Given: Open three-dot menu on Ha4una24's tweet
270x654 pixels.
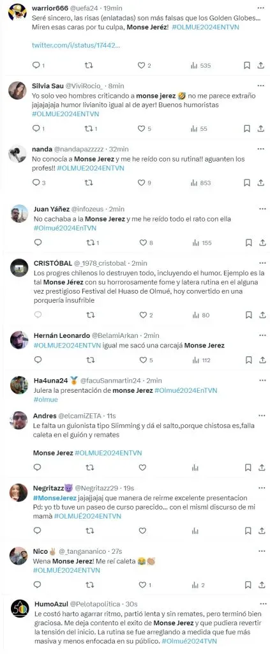Looking at the screenshot, I should tap(262, 381).
